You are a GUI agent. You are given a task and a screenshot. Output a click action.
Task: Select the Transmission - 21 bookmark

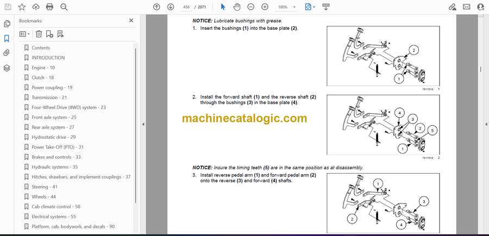tap(49, 98)
